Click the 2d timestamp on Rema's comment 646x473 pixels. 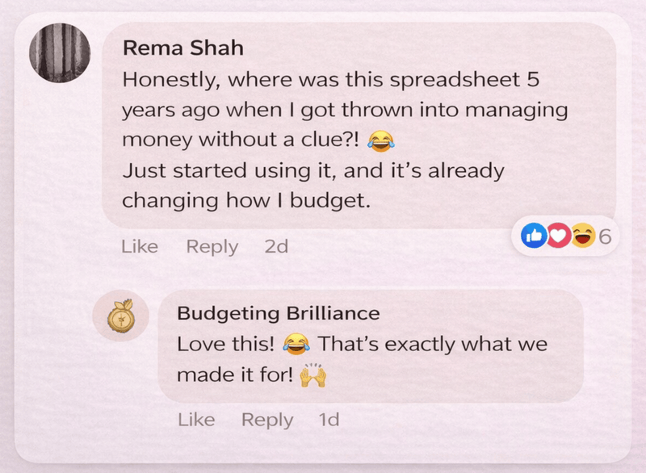pyautogui.click(x=276, y=247)
